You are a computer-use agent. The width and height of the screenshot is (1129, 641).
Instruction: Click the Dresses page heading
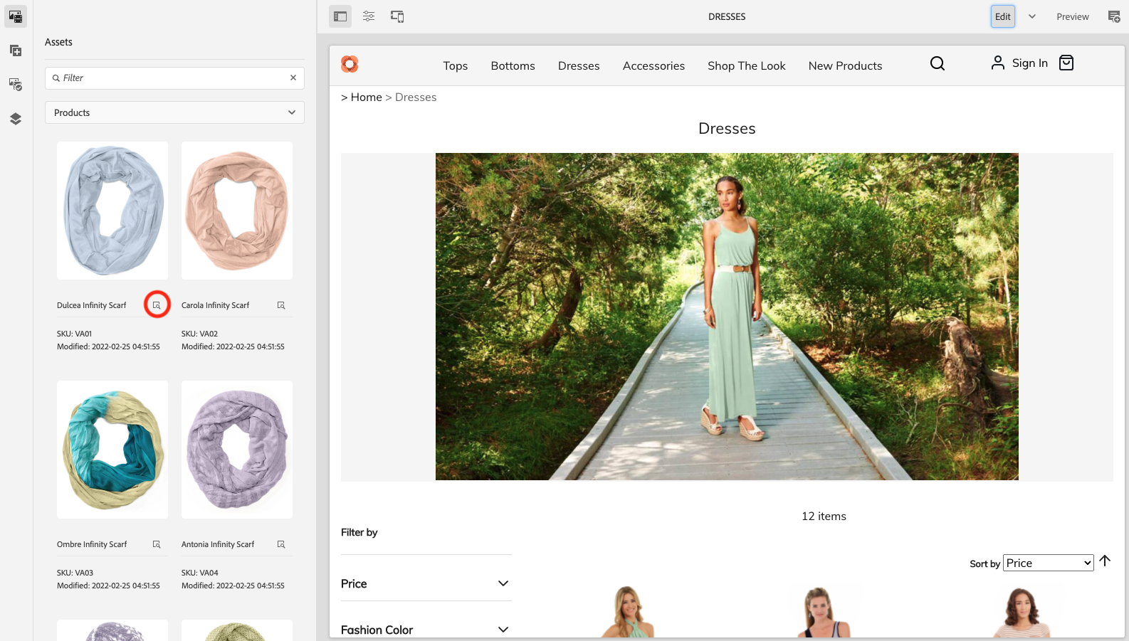coord(727,129)
